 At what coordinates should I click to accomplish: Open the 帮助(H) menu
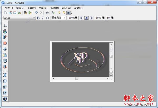click(78, 8)
